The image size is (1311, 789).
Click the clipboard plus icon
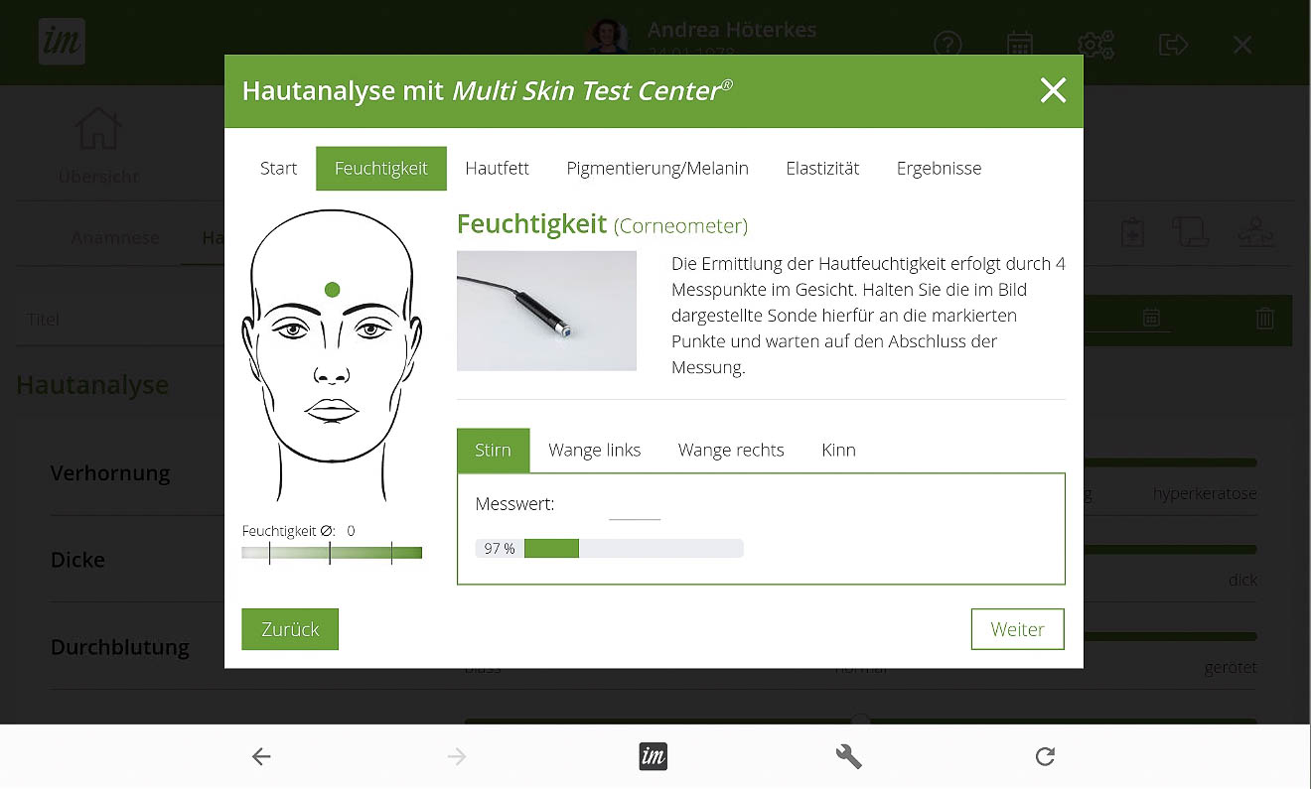[1132, 232]
